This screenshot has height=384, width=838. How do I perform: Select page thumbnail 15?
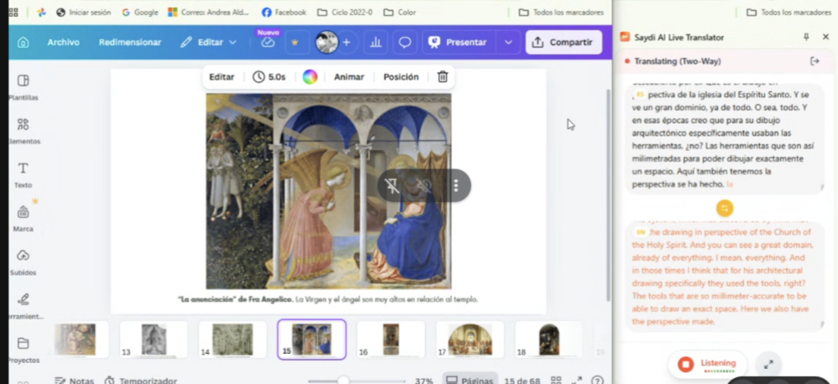(312, 340)
